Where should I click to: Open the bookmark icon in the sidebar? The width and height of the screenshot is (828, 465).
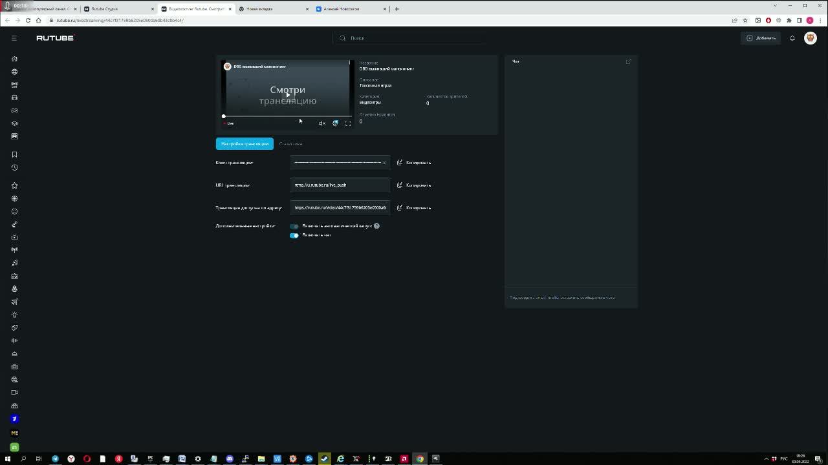click(x=14, y=154)
